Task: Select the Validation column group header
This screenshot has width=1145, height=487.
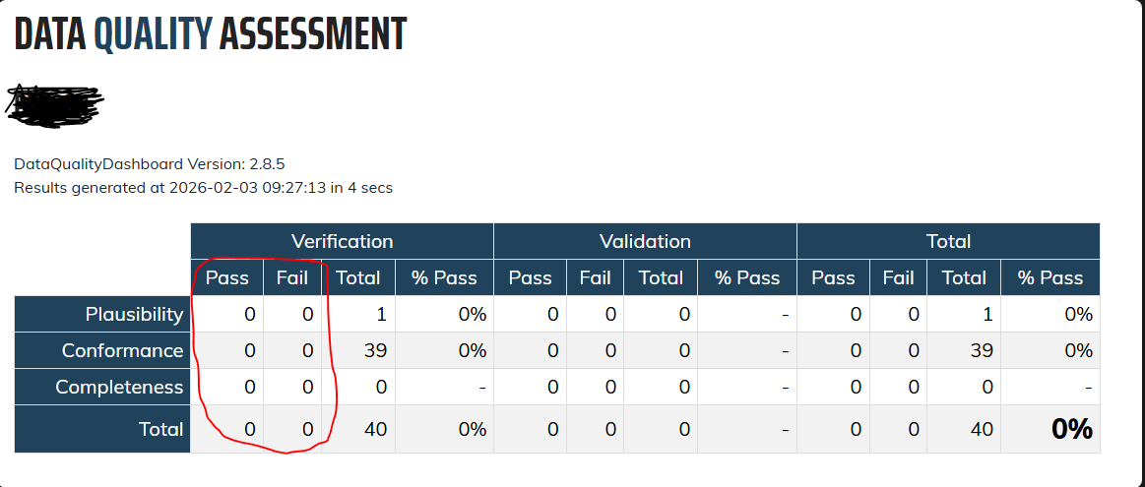Action: point(645,241)
